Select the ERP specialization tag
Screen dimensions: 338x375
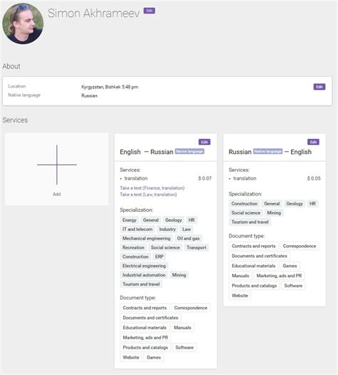pyautogui.click(x=159, y=257)
